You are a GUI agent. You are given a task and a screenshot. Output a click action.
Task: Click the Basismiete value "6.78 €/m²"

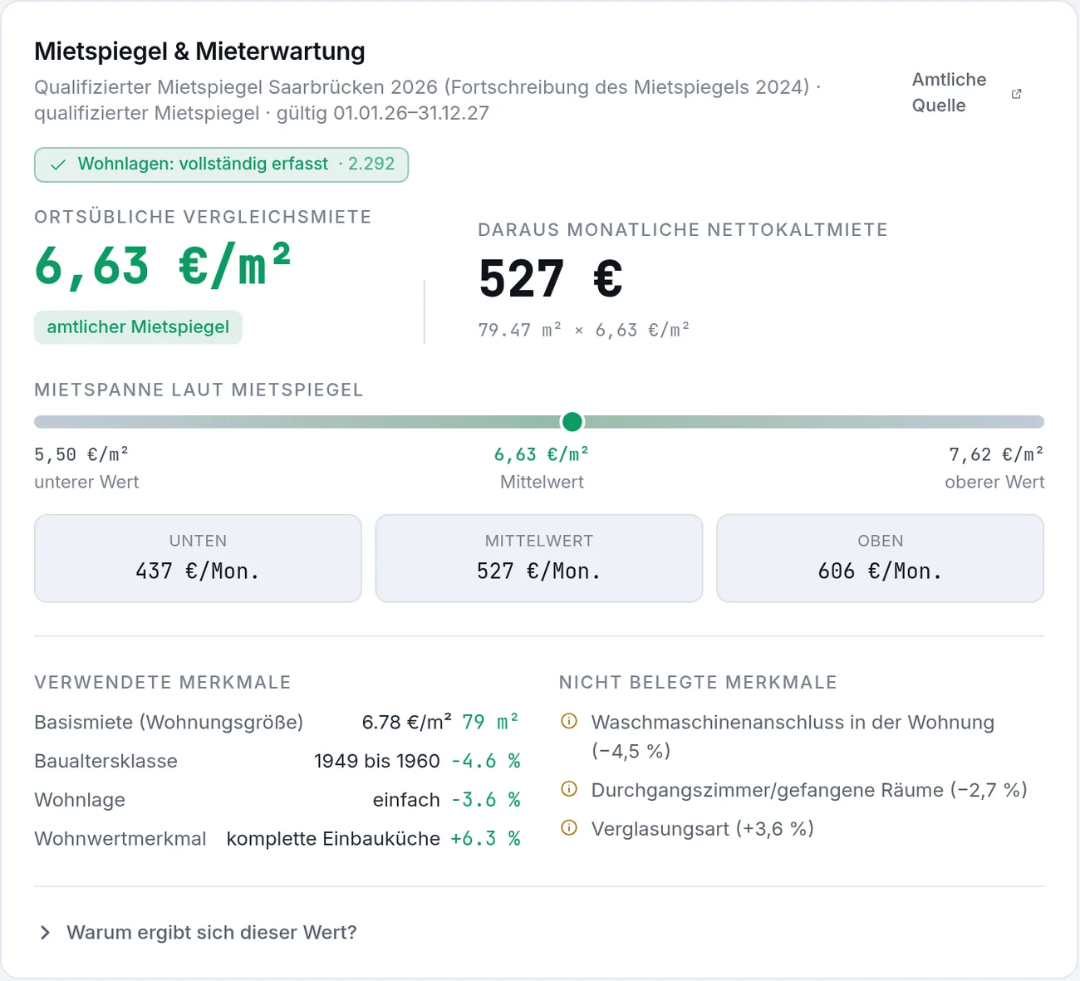(407, 722)
